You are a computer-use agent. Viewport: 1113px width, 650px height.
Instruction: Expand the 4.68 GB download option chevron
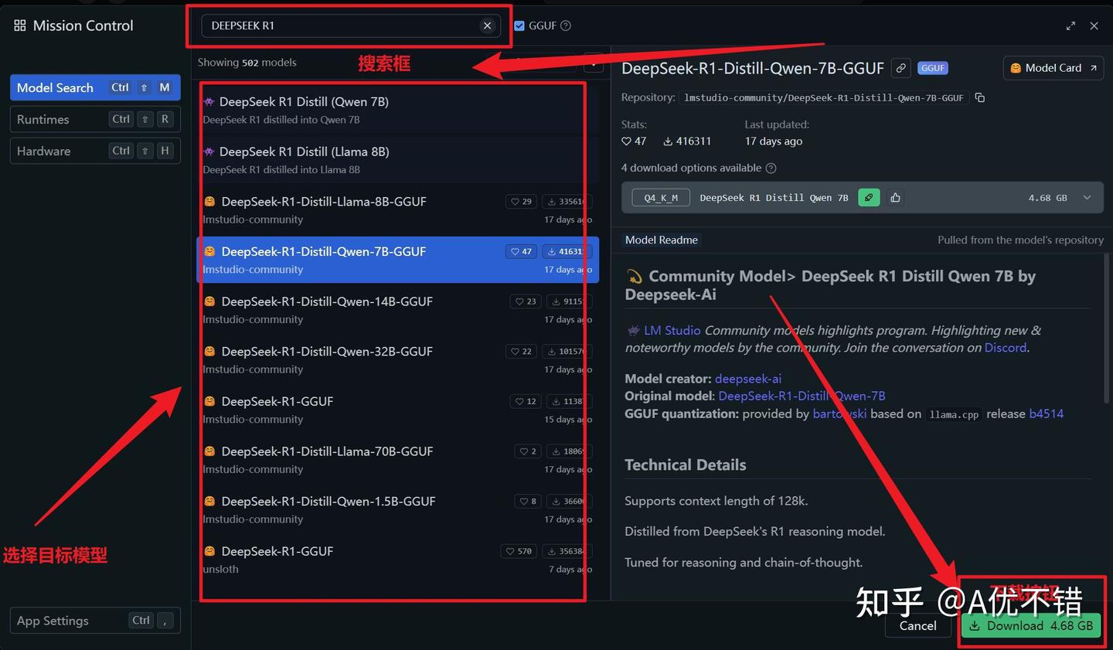(1087, 197)
